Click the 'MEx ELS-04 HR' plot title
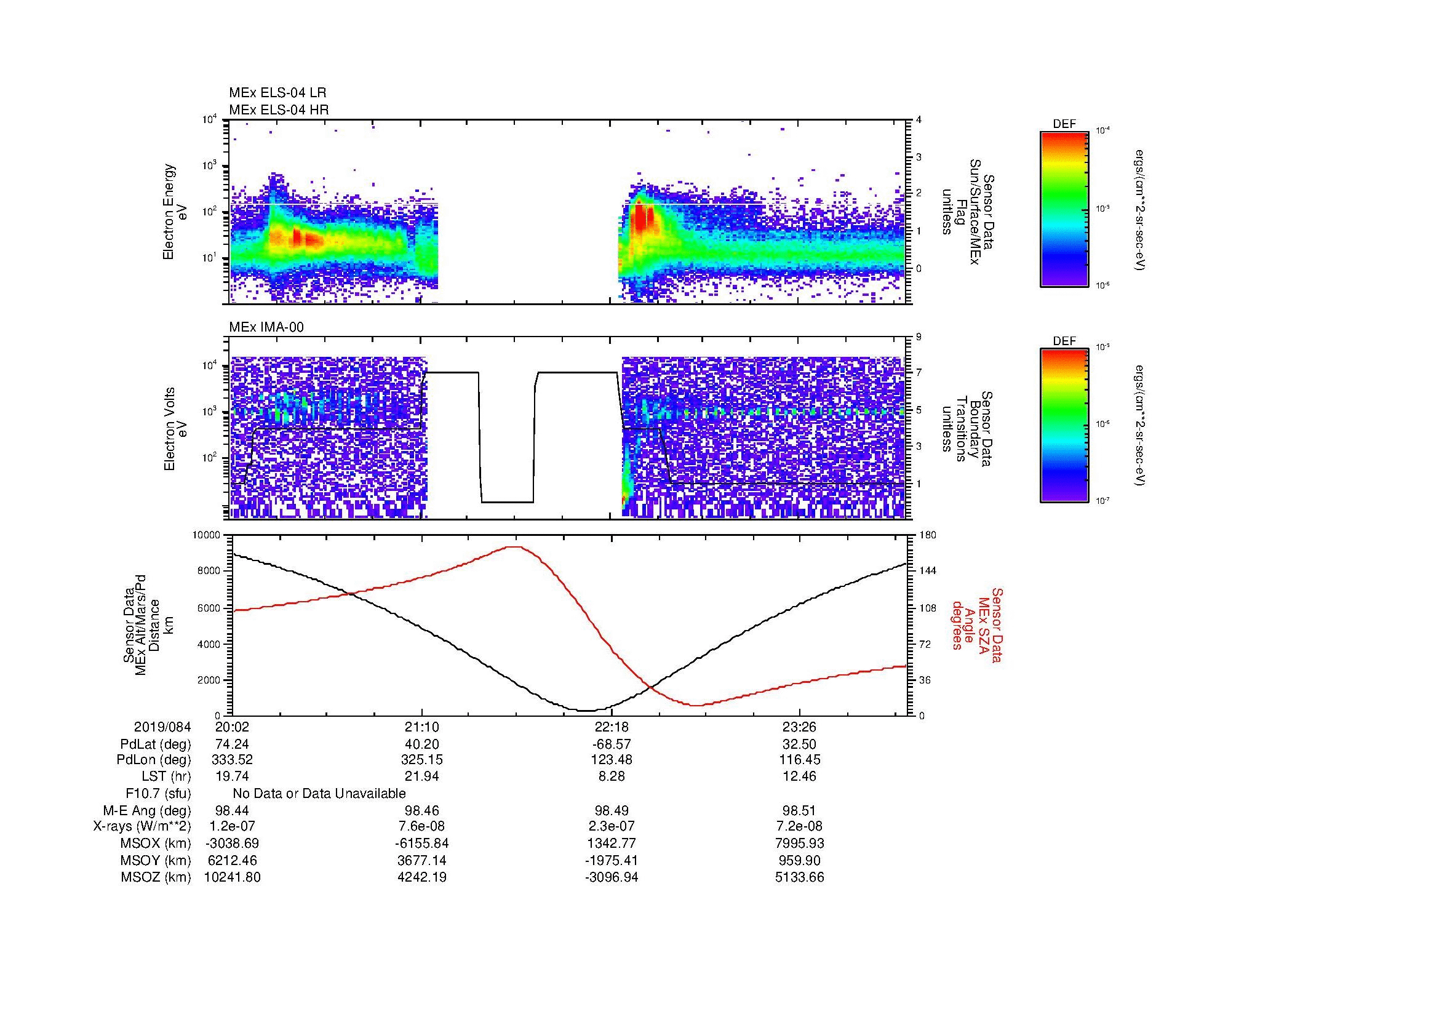Screen dimensions: 1439x1017 click(279, 110)
